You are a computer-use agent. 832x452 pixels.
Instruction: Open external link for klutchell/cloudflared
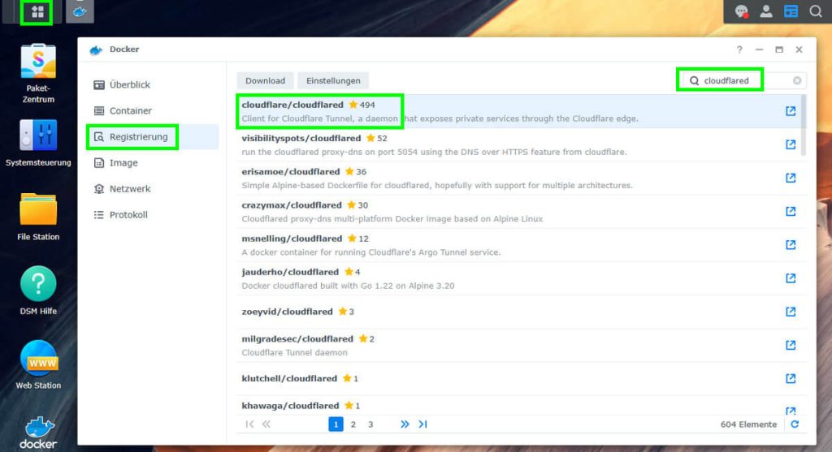(791, 378)
